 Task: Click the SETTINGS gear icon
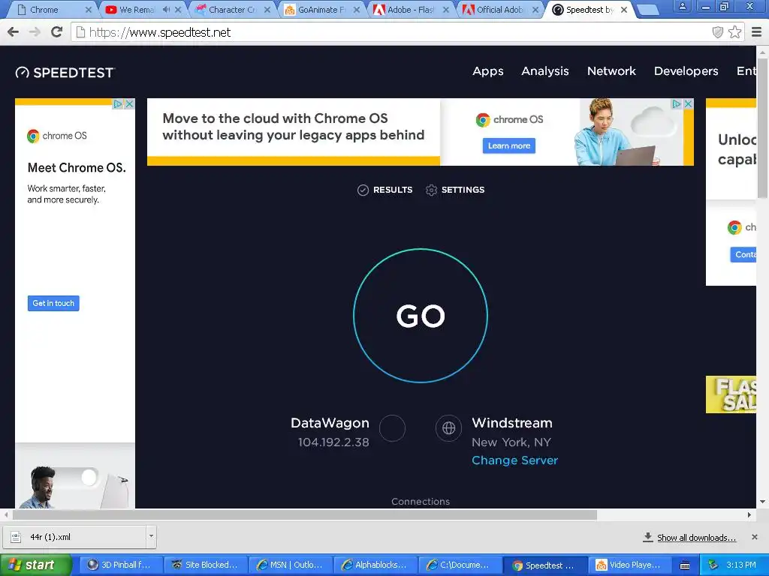tap(431, 190)
